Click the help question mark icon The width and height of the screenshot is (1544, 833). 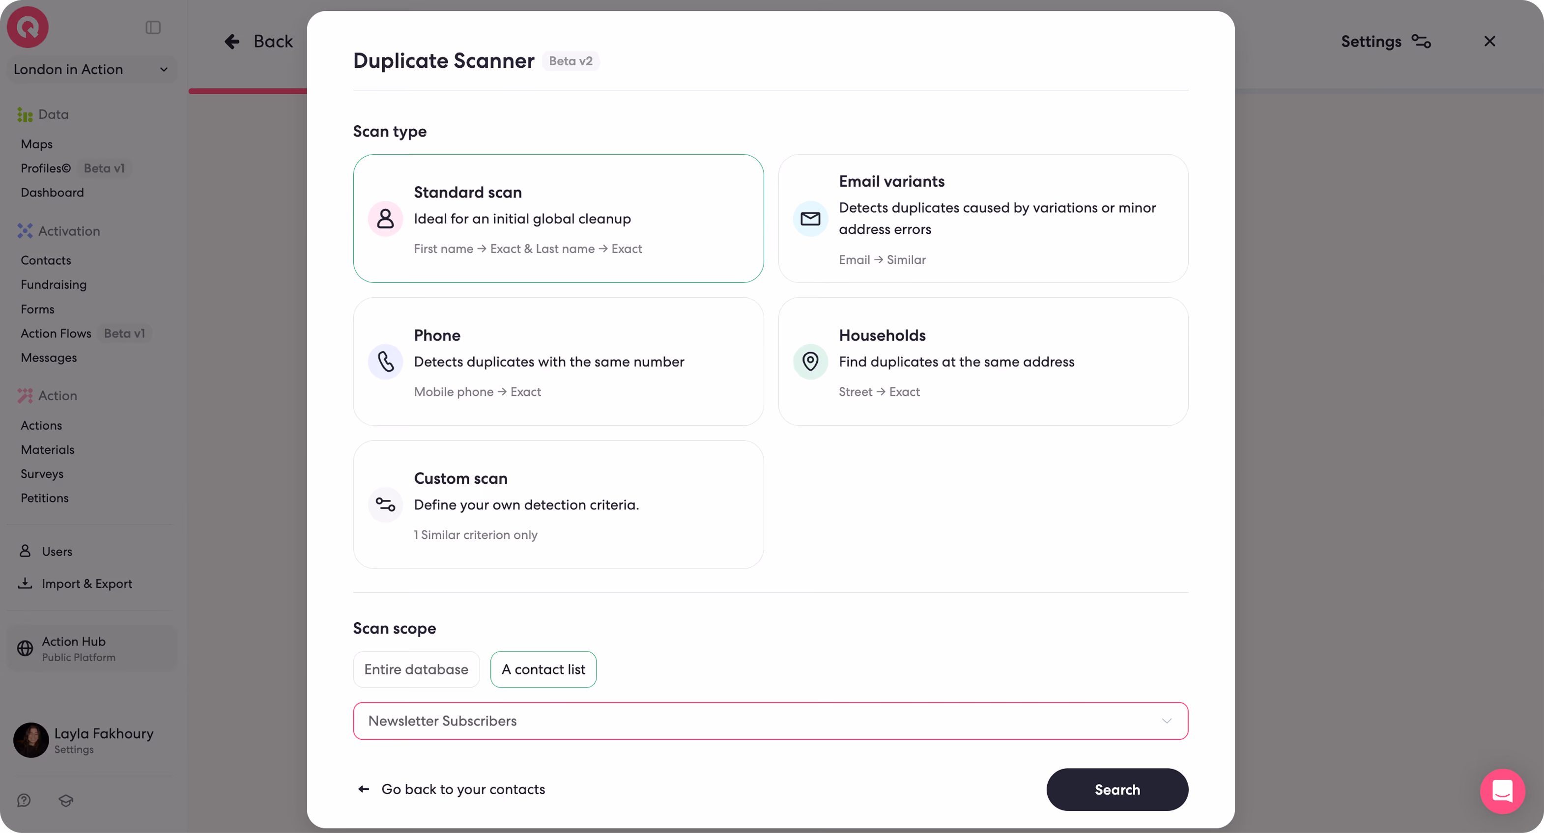click(x=24, y=800)
